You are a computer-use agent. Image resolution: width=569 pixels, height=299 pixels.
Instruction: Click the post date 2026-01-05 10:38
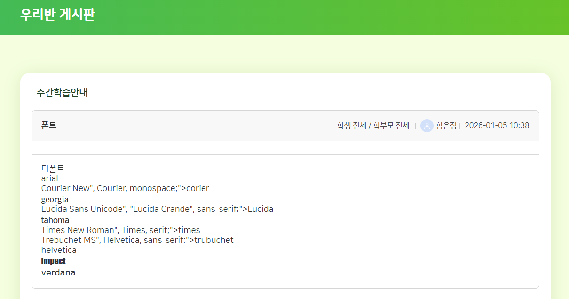497,126
